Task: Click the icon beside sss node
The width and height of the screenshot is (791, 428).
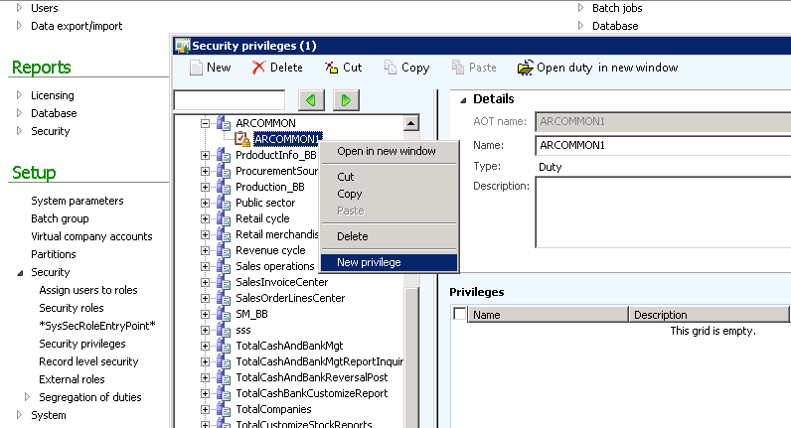Action: (x=224, y=330)
